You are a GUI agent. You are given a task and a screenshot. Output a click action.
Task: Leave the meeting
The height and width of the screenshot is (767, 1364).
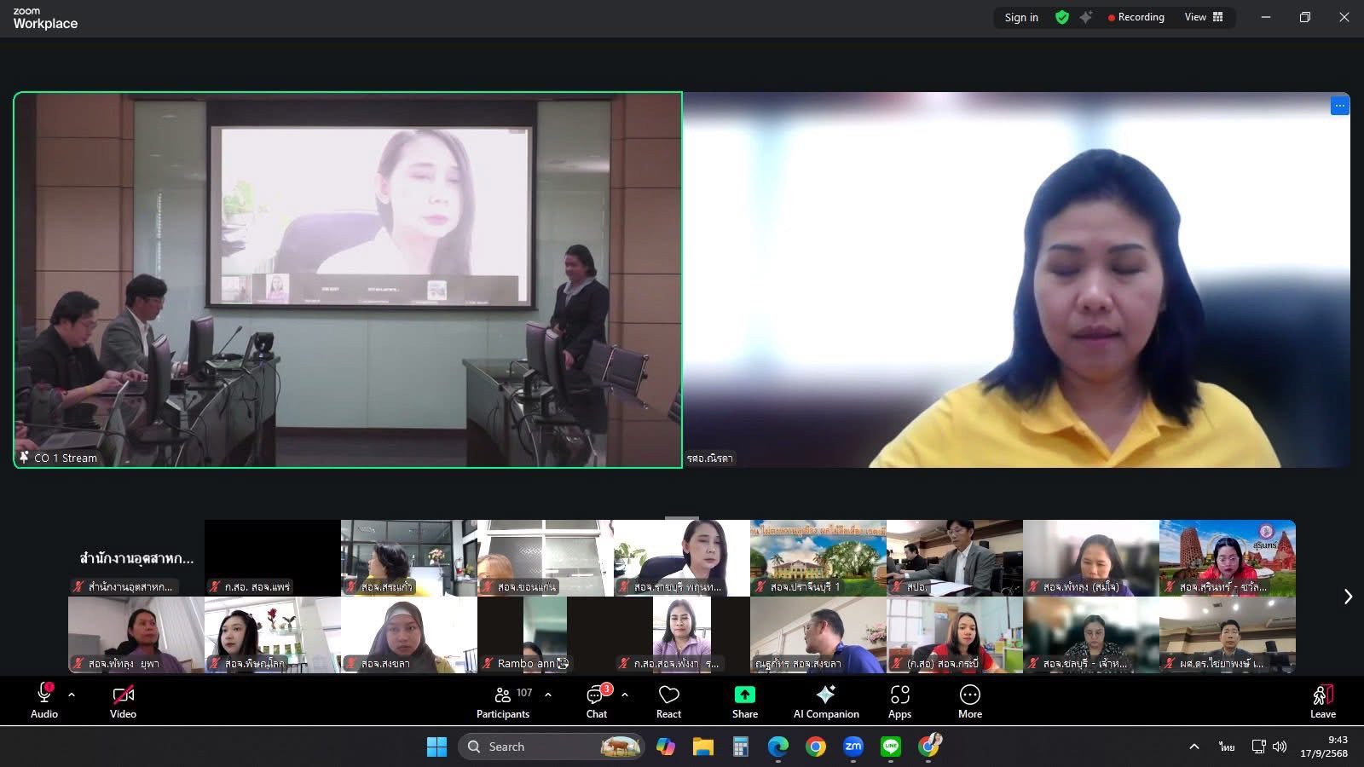click(1322, 701)
